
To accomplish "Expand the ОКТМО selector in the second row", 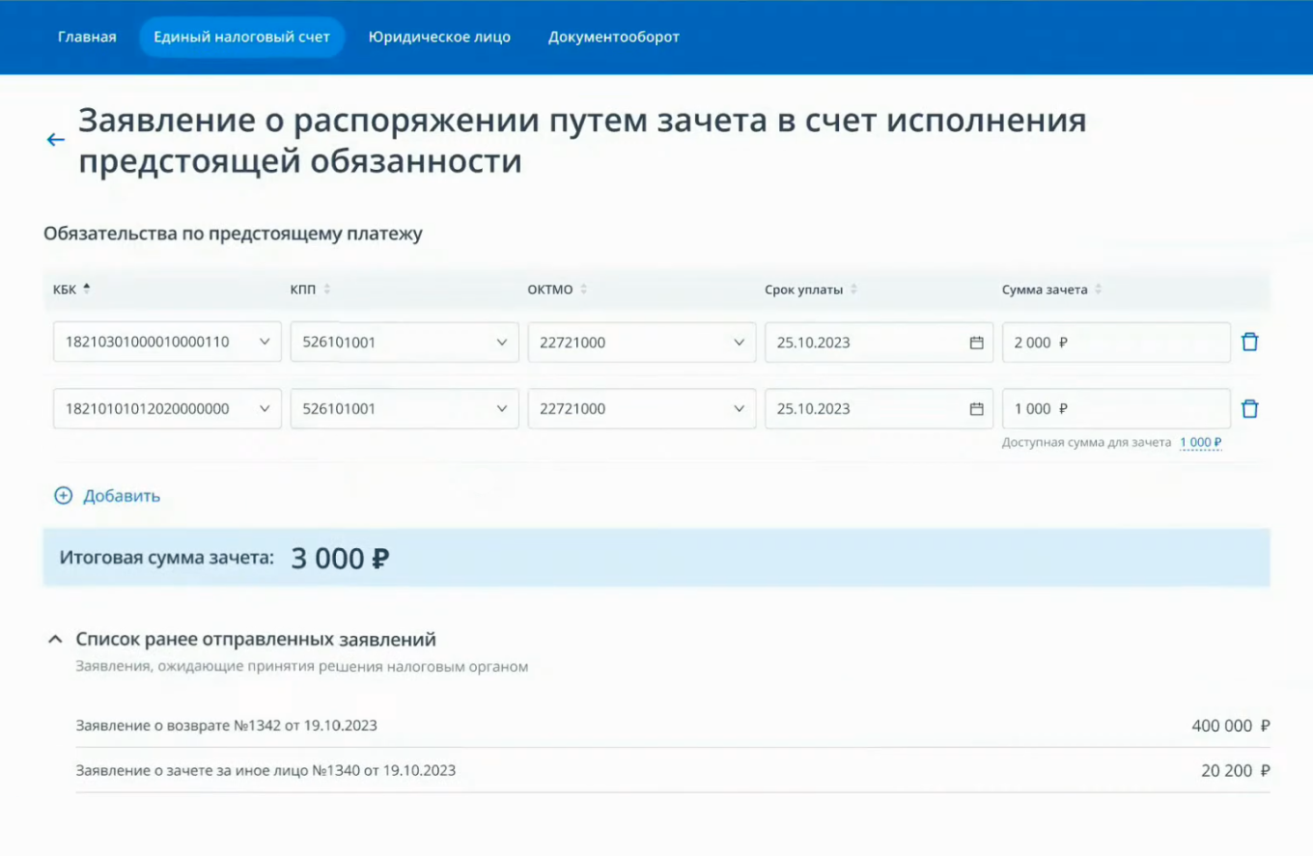I will coord(741,407).
